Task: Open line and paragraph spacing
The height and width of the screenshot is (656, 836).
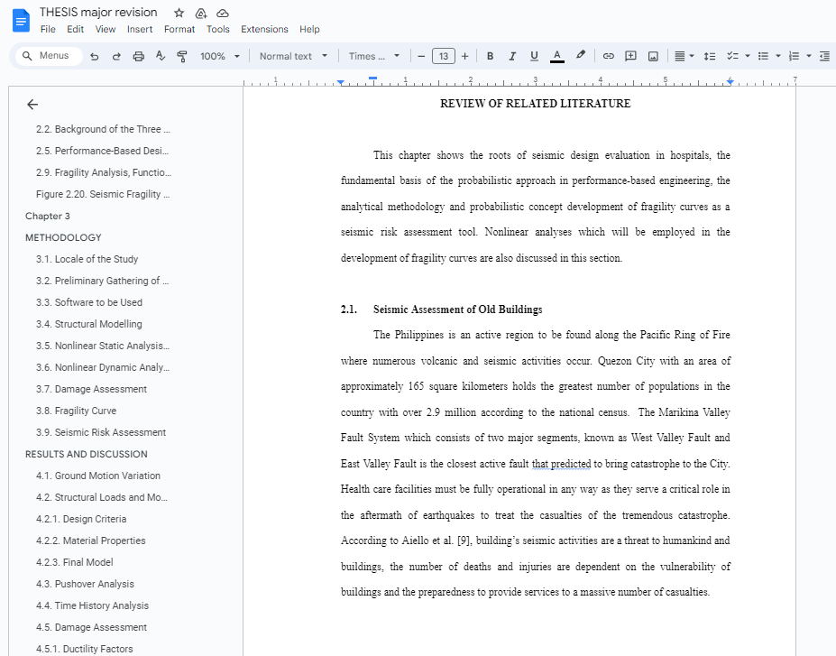Action: pos(710,56)
